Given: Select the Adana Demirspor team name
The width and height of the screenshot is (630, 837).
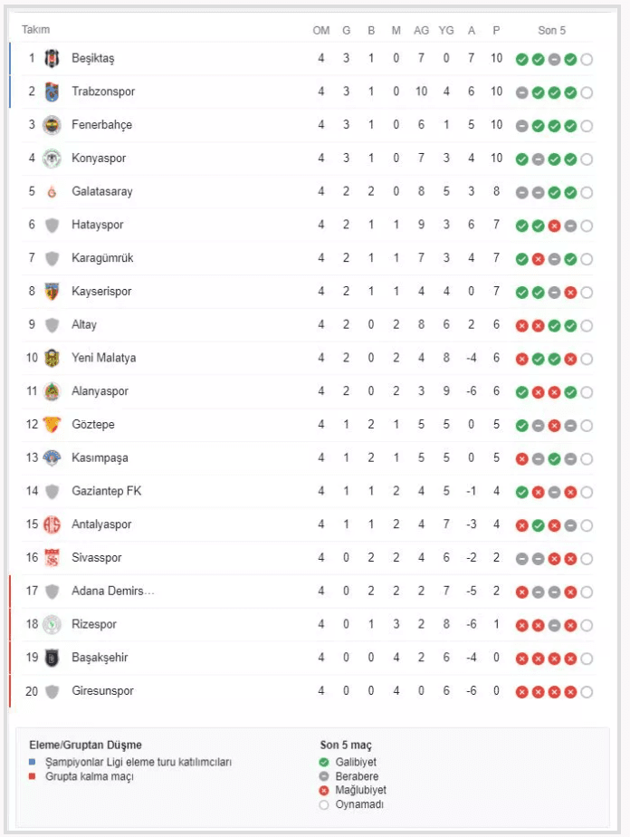Looking at the screenshot, I should [112, 592].
